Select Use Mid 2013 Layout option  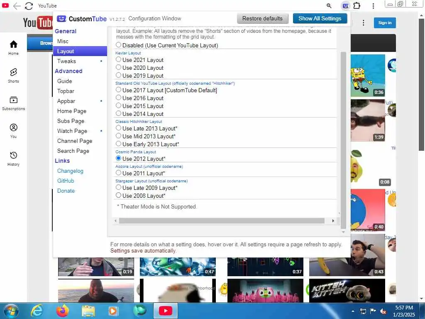(118, 136)
